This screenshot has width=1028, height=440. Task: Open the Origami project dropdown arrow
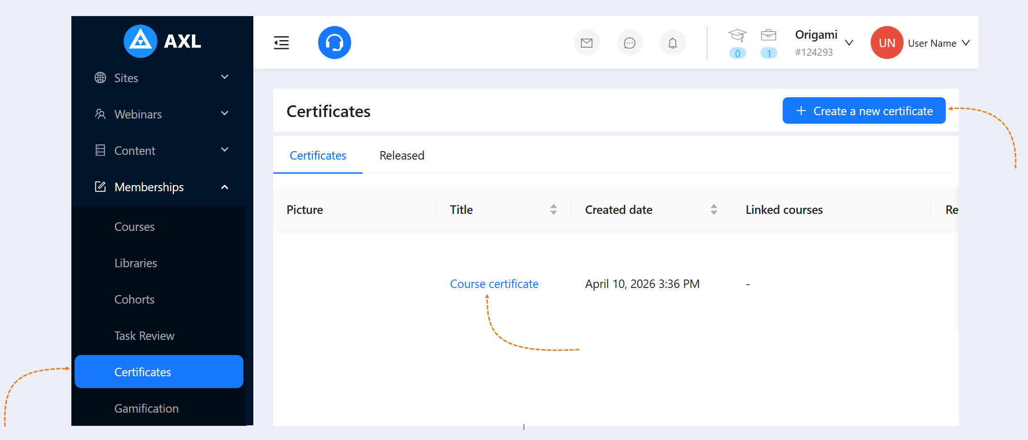coord(849,43)
